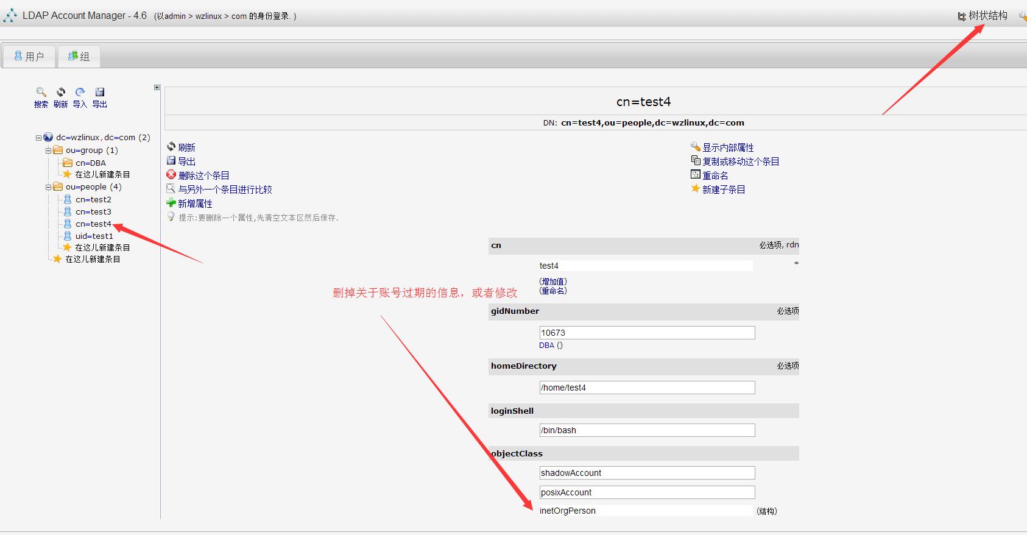Click 与另外一个条目进行比较 compare link
Screen dimensions: 1027x535
(225, 190)
